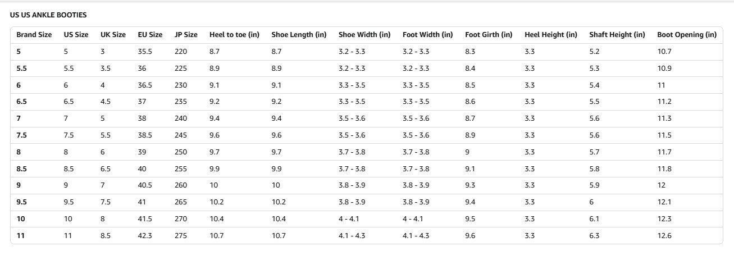The height and width of the screenshot is (260, 734).
Task: Select foot girth value 8.9
Action: (470, 135)
